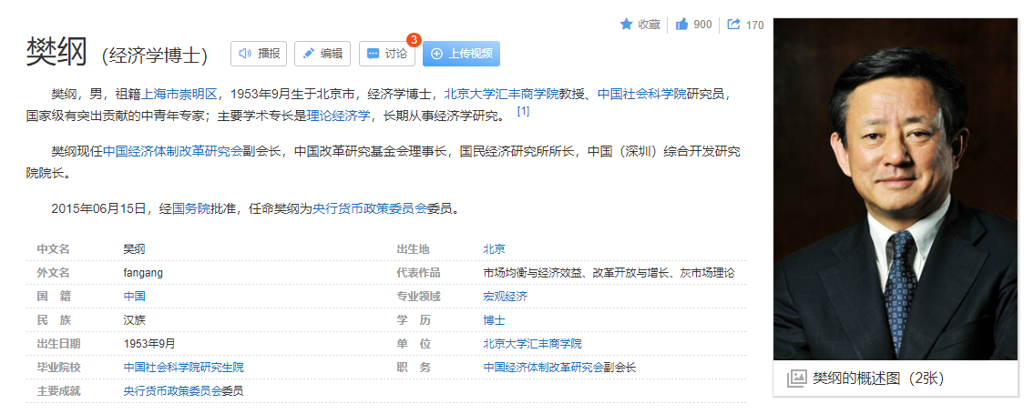The image size is (1034, 414).
Task: Click the 出生日期 label
Action: [58, 344]
